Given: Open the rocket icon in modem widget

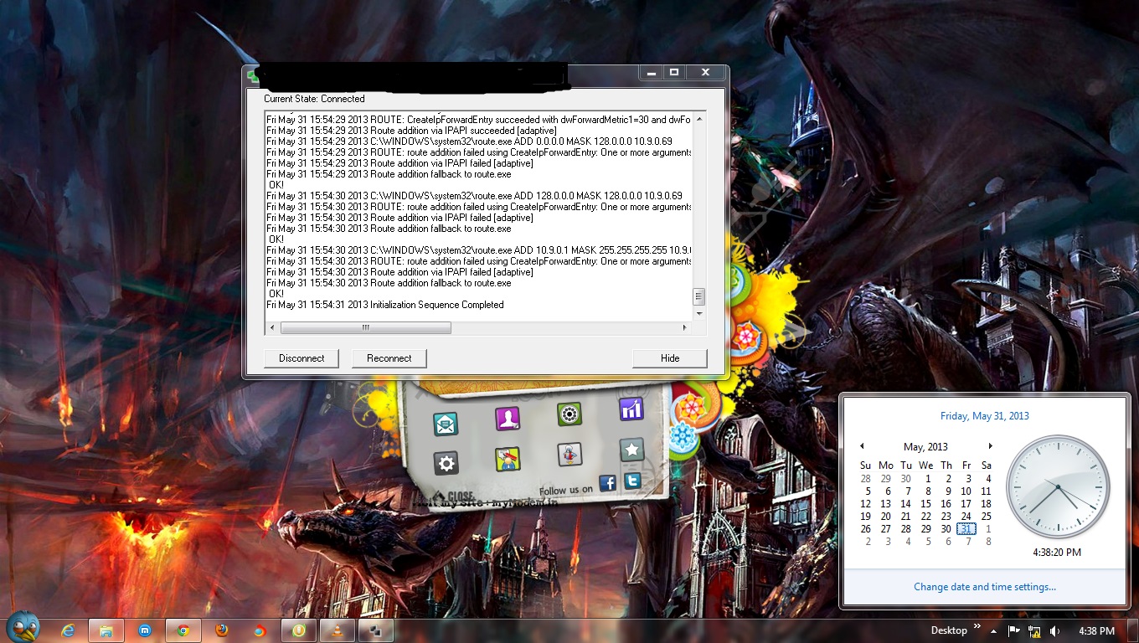Looking at the screenshot, I should 569,455.
